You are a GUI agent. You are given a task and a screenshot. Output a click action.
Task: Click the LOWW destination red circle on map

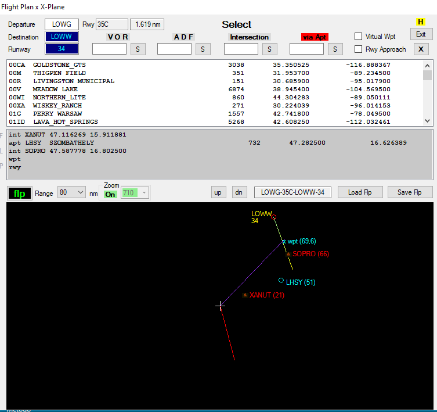pyautogui.click(x=274, y=217)
